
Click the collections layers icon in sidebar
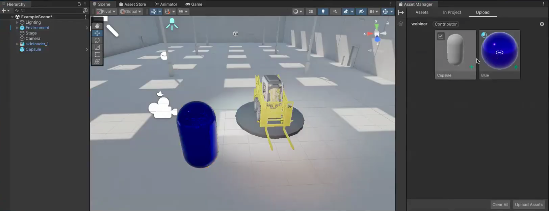pos(401,24)
